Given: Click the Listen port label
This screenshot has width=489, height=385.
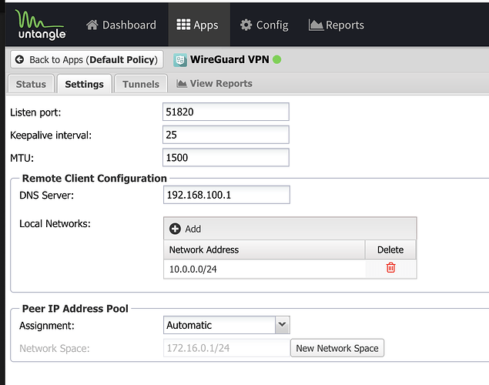Looking at the screenshot, I should point(35,112).
